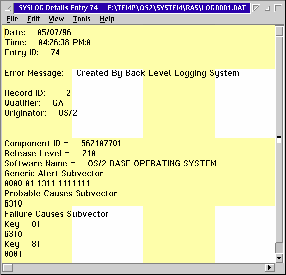This screenshot has height=275, width=286.
Task: Open the system menu icon in title bar
Action: 8,8
